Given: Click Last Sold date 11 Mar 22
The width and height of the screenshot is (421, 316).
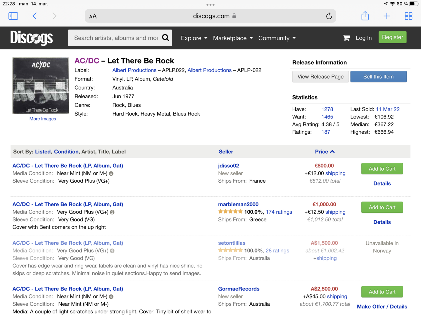Looking at the screenshot, I should tap(387, 109).
